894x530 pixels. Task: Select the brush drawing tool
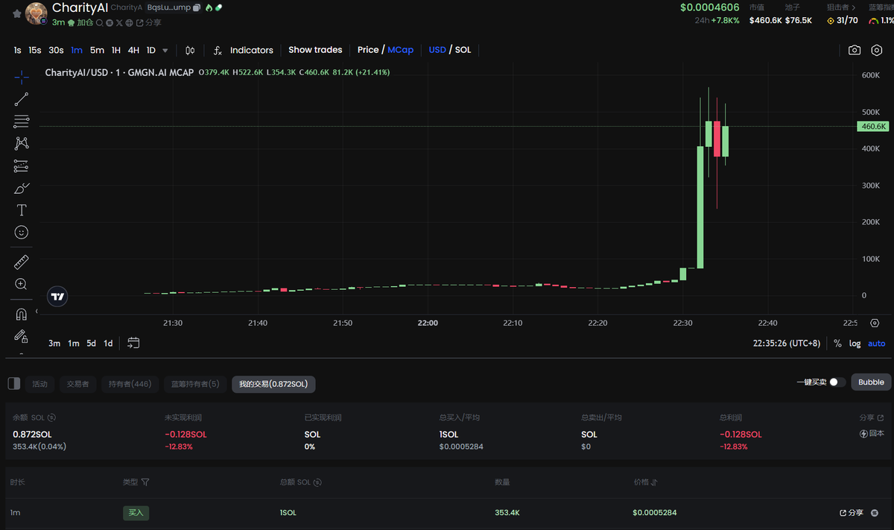(22, 188)
